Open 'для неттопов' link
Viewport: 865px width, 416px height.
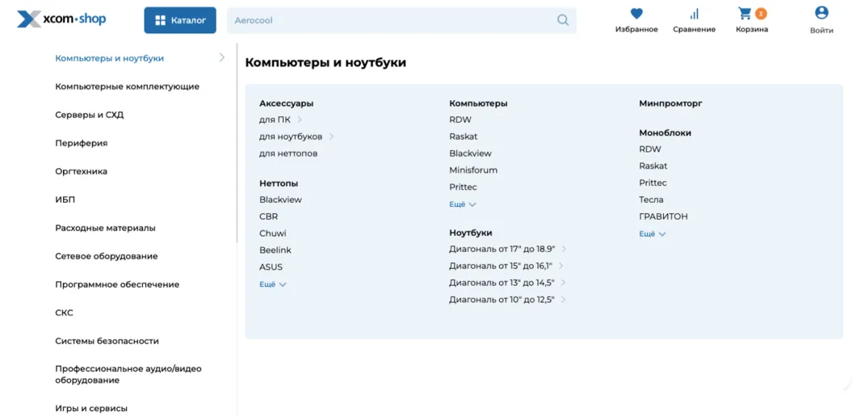(288, 153)
